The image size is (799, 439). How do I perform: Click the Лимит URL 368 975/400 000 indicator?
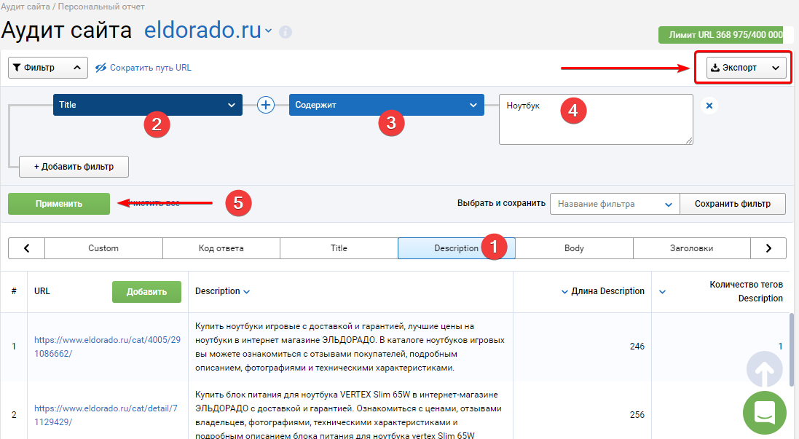[x=725, y=35]
